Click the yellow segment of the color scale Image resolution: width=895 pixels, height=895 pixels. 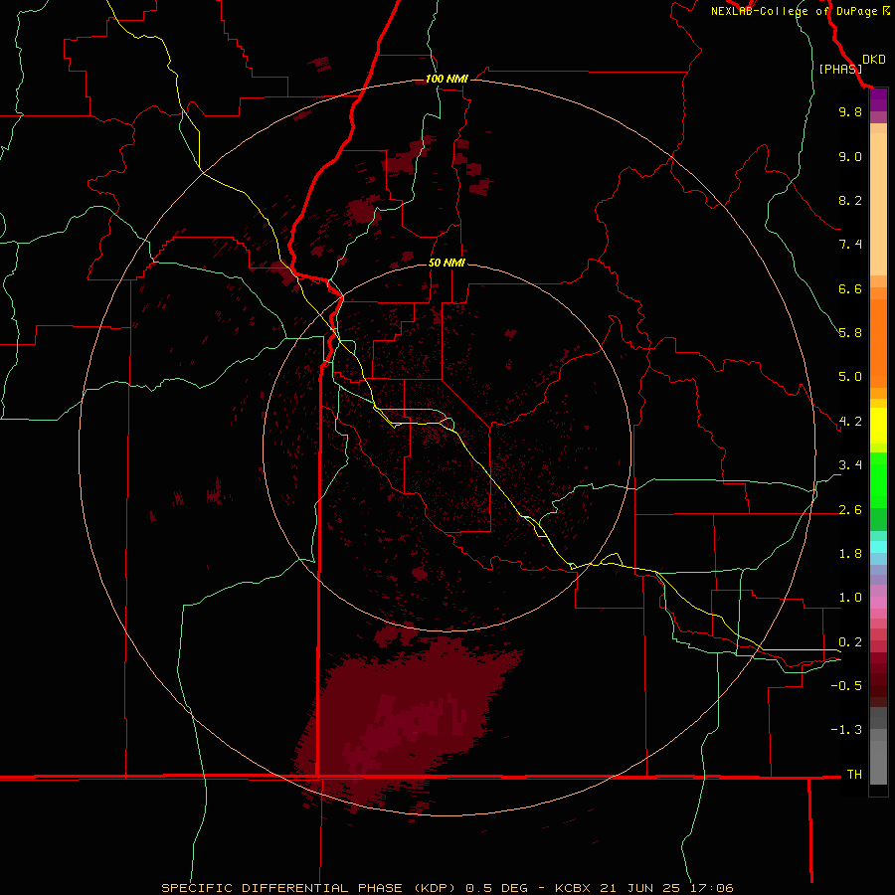pyautogui.click(x=878, y=426)
